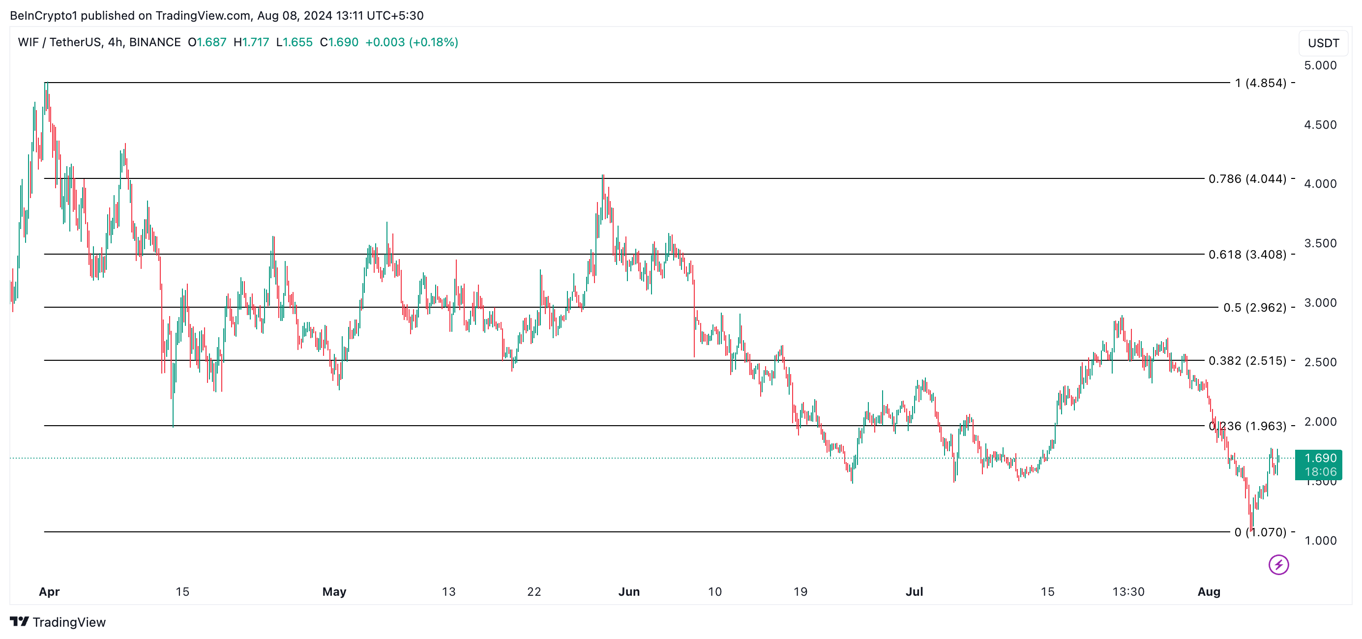Click the 1.690 current price label
The width and height of the screenshot is (1362, 639).
coord(1320,458)
